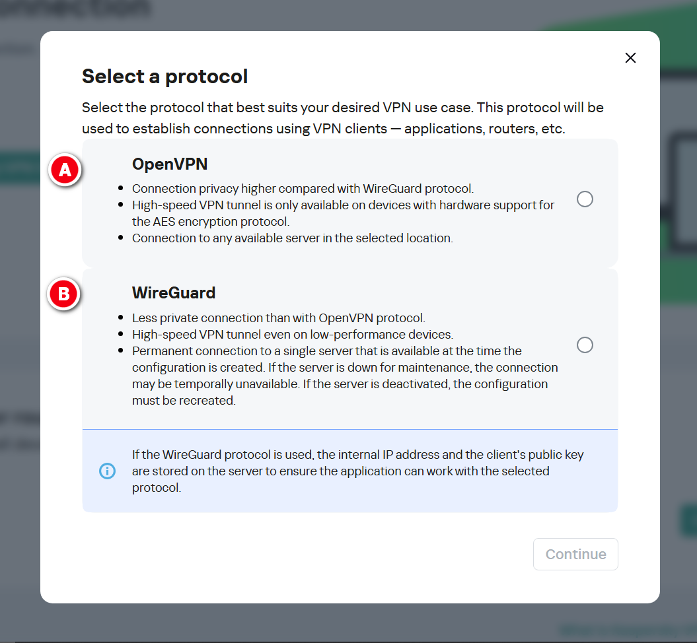Viewport: 697px width, 643px height.
Task: Click the bullet dot before "Less private connection"
Action: click(120, 318)
